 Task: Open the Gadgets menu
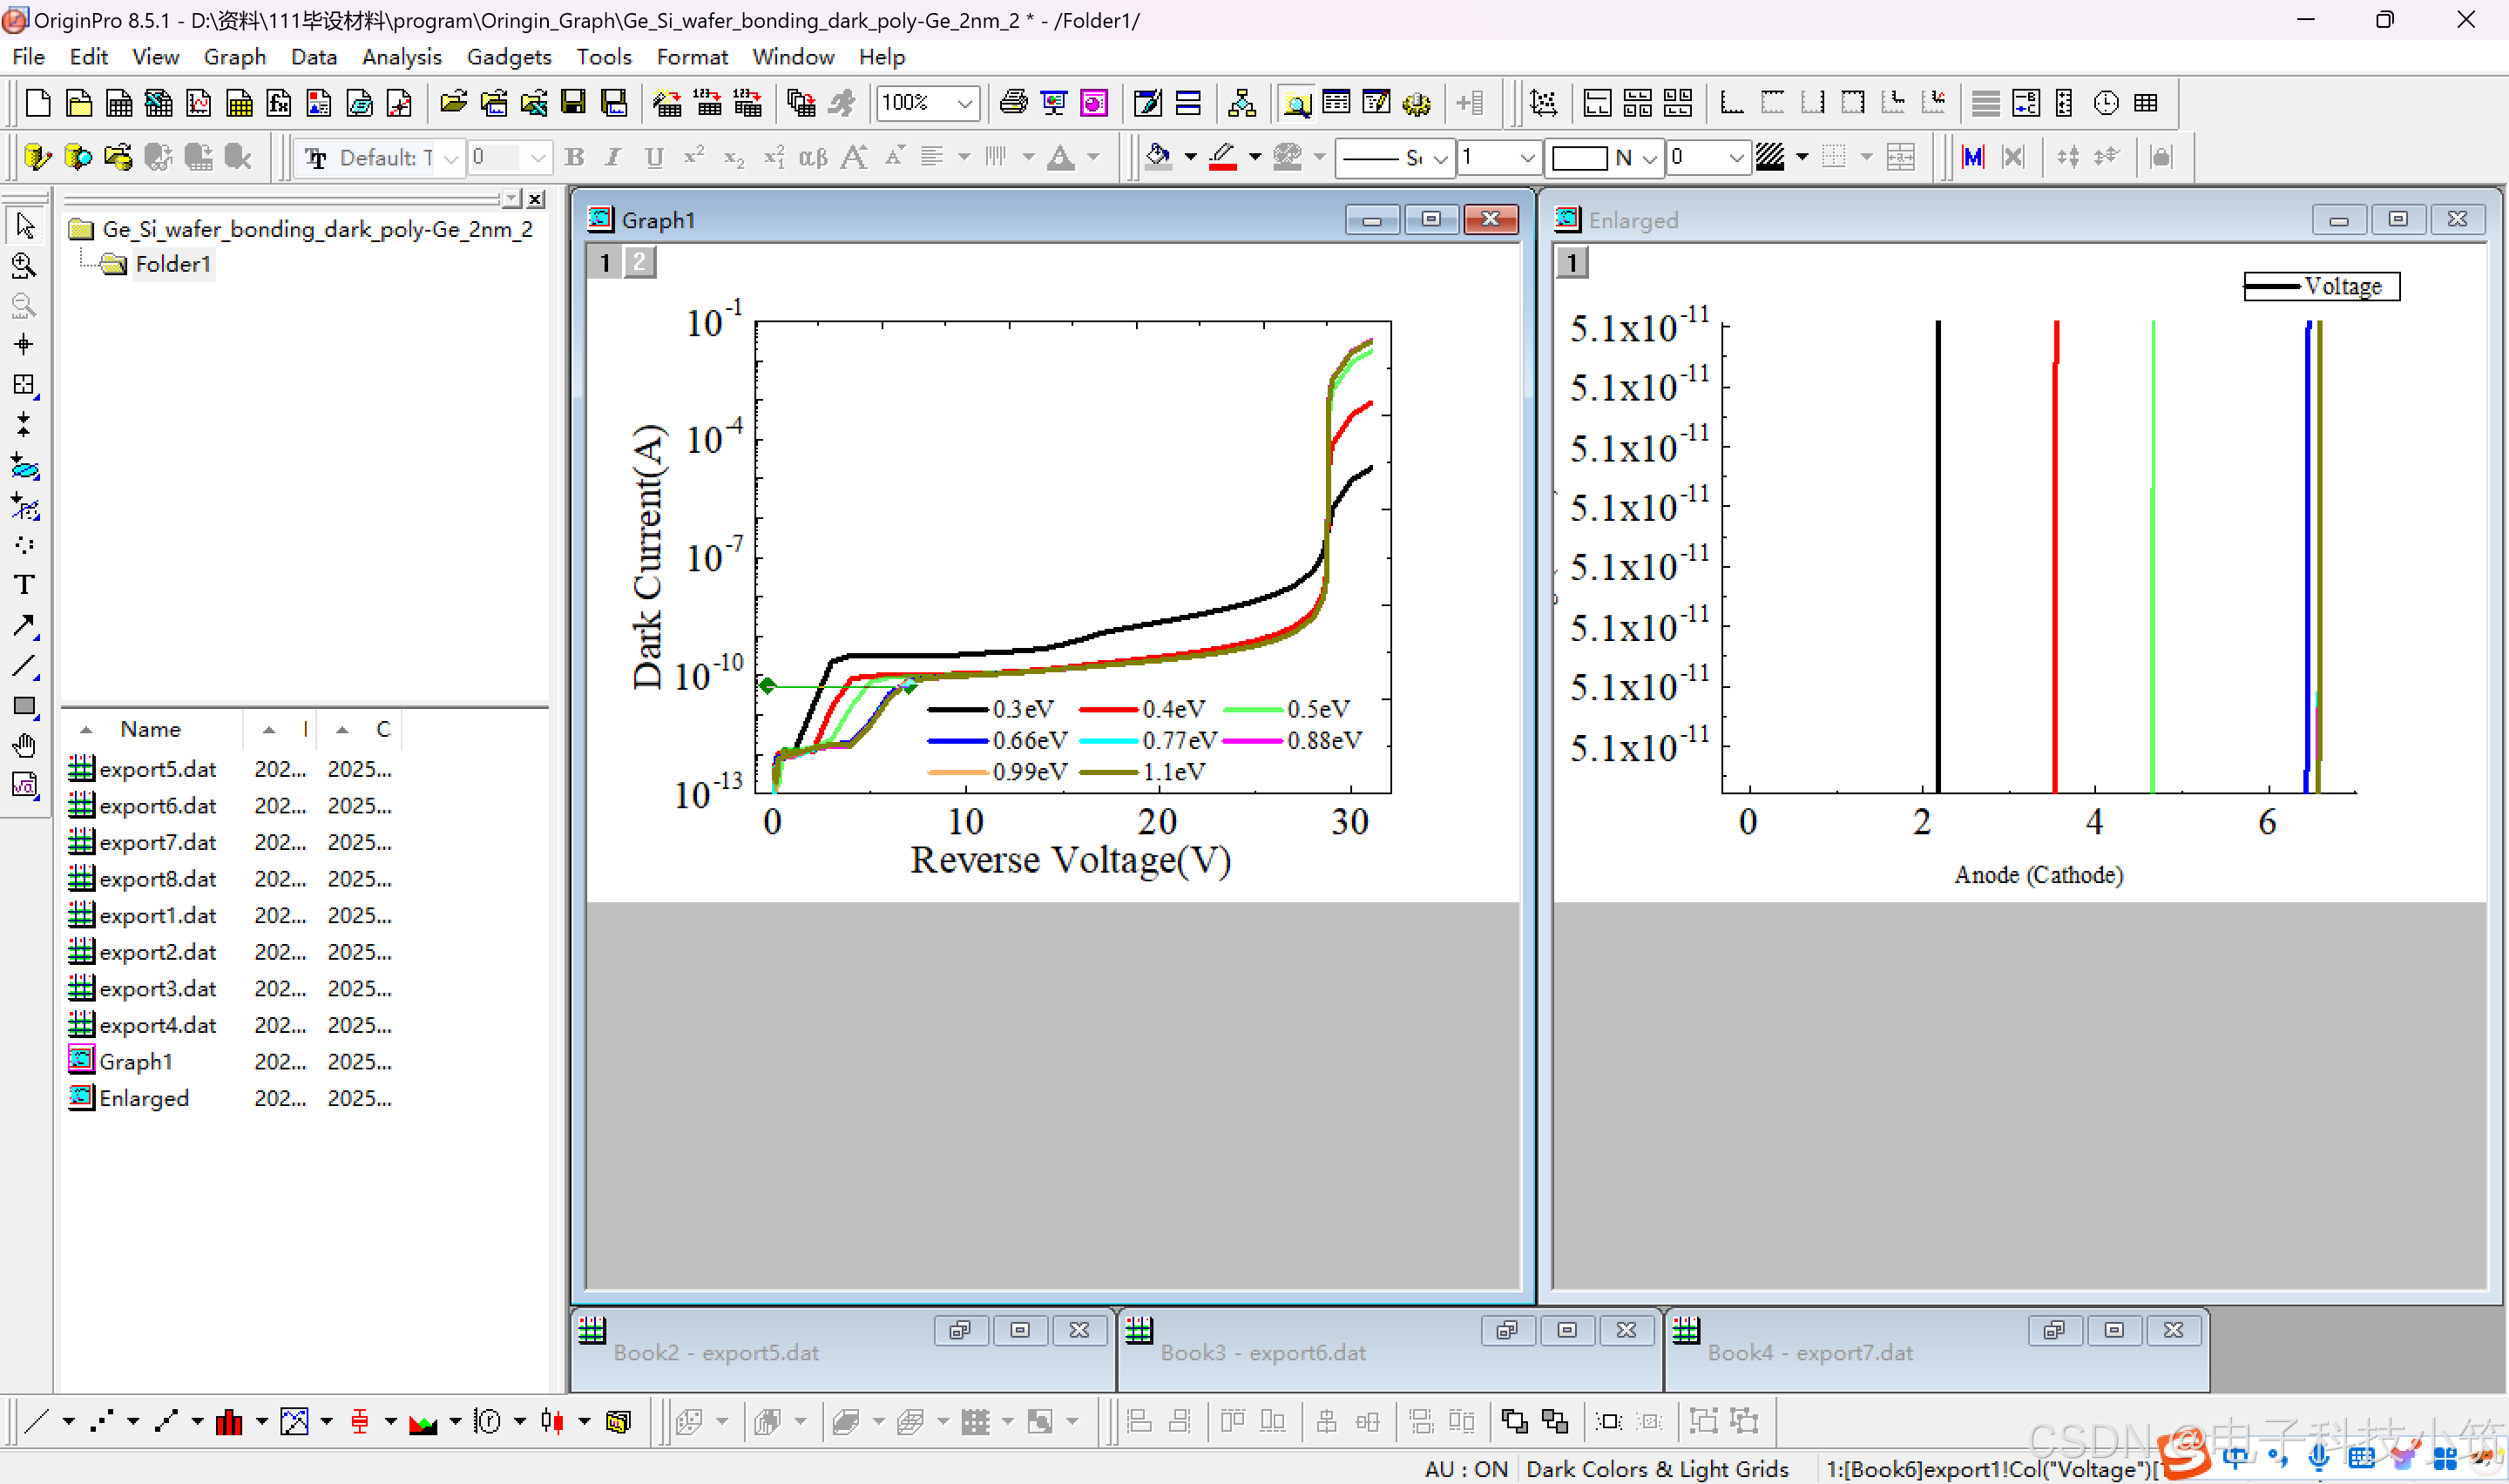click(x=508, y=57)
